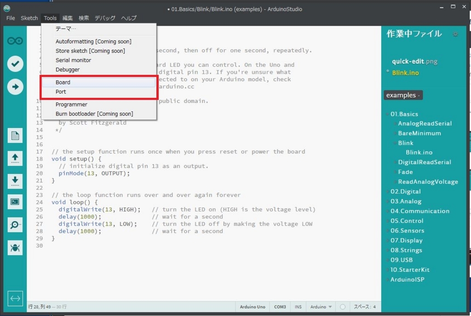The width and height of the screenshot is (471, 316).
Task: Open the File menu
Action: coord(11,18)
